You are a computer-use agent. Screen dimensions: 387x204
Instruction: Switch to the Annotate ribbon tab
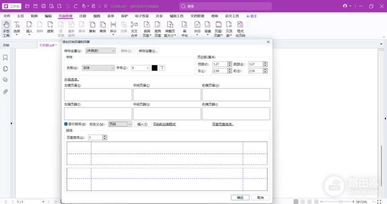pos(83,16)
